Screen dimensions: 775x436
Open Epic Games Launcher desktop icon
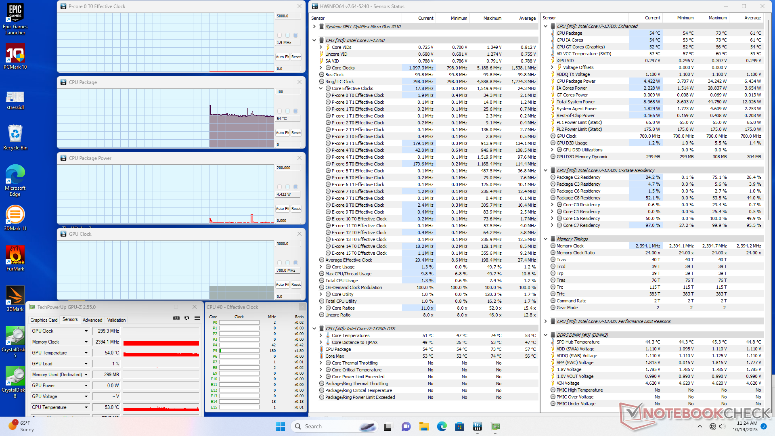coord(15,19)
